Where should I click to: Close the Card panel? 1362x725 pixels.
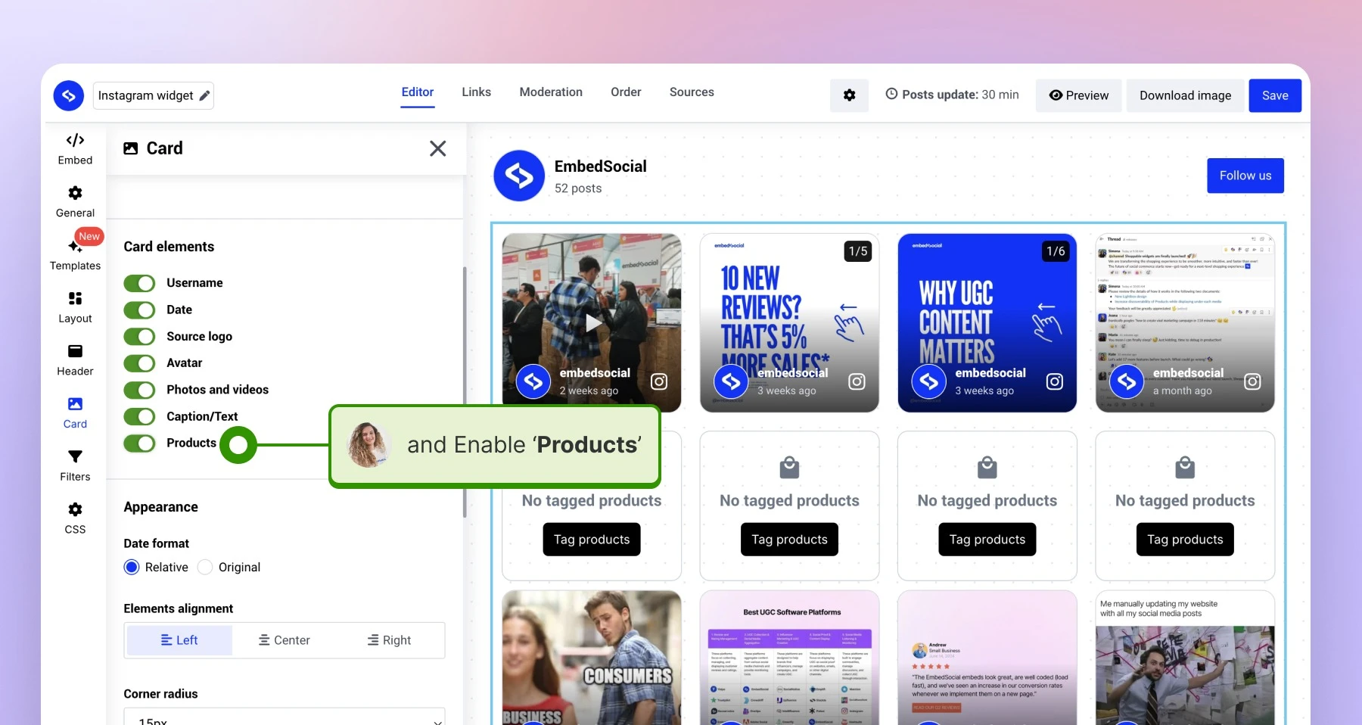coord(437,148)
